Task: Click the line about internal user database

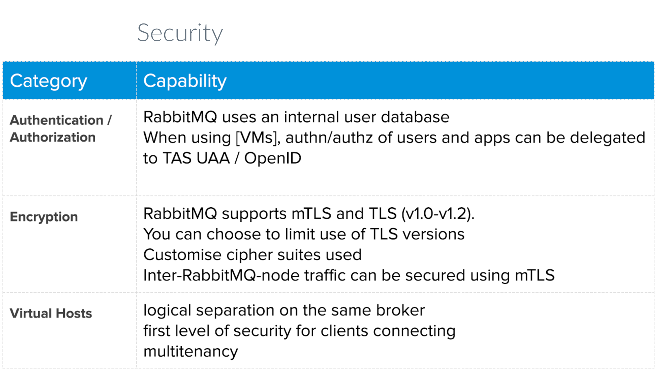Action: (x=296, y=117)
